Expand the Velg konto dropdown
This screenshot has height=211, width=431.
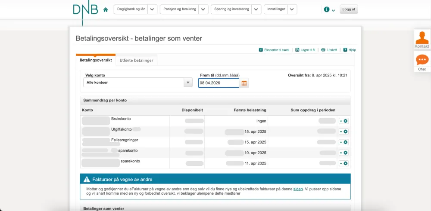point(187,83)
